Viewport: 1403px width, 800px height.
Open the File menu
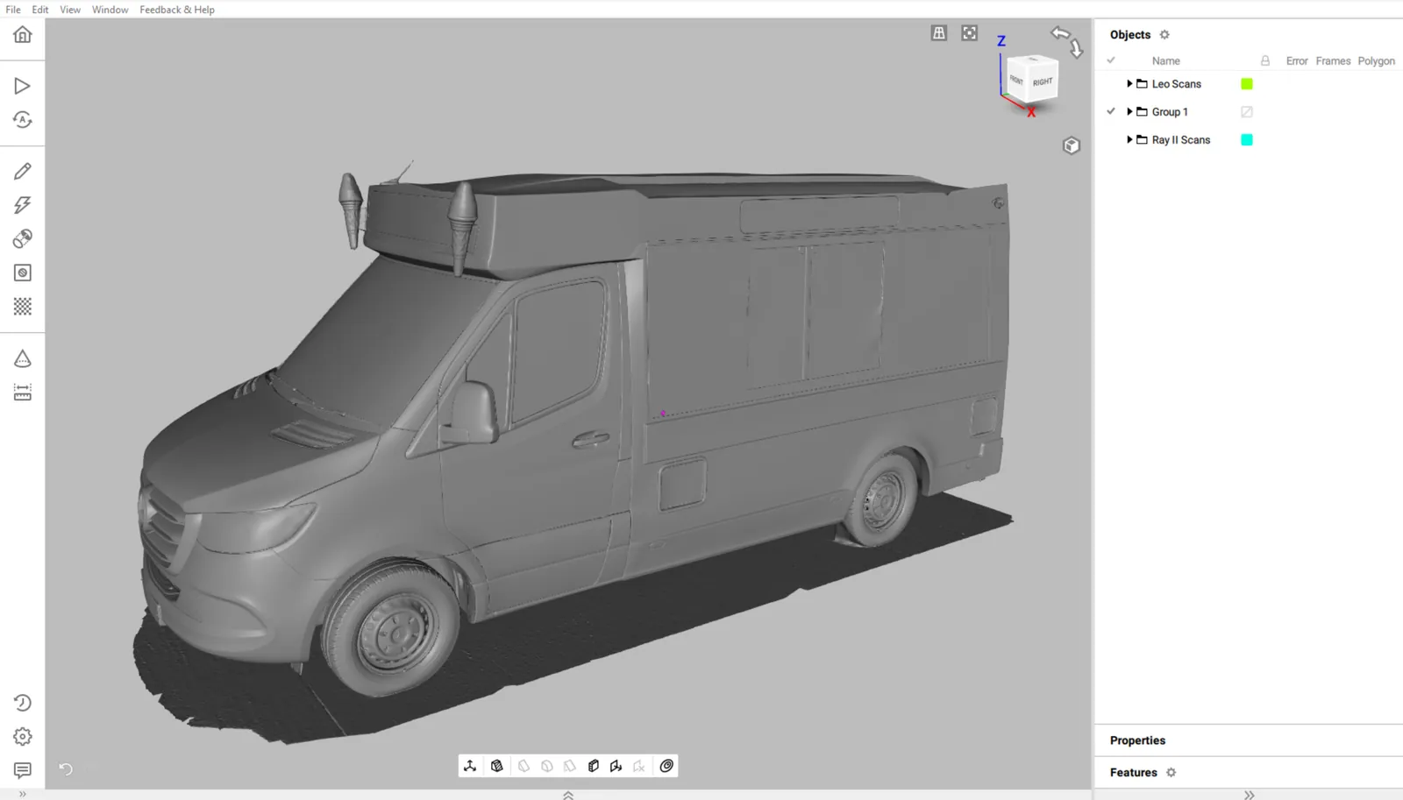pyautogui.click(x=13, y=10)
